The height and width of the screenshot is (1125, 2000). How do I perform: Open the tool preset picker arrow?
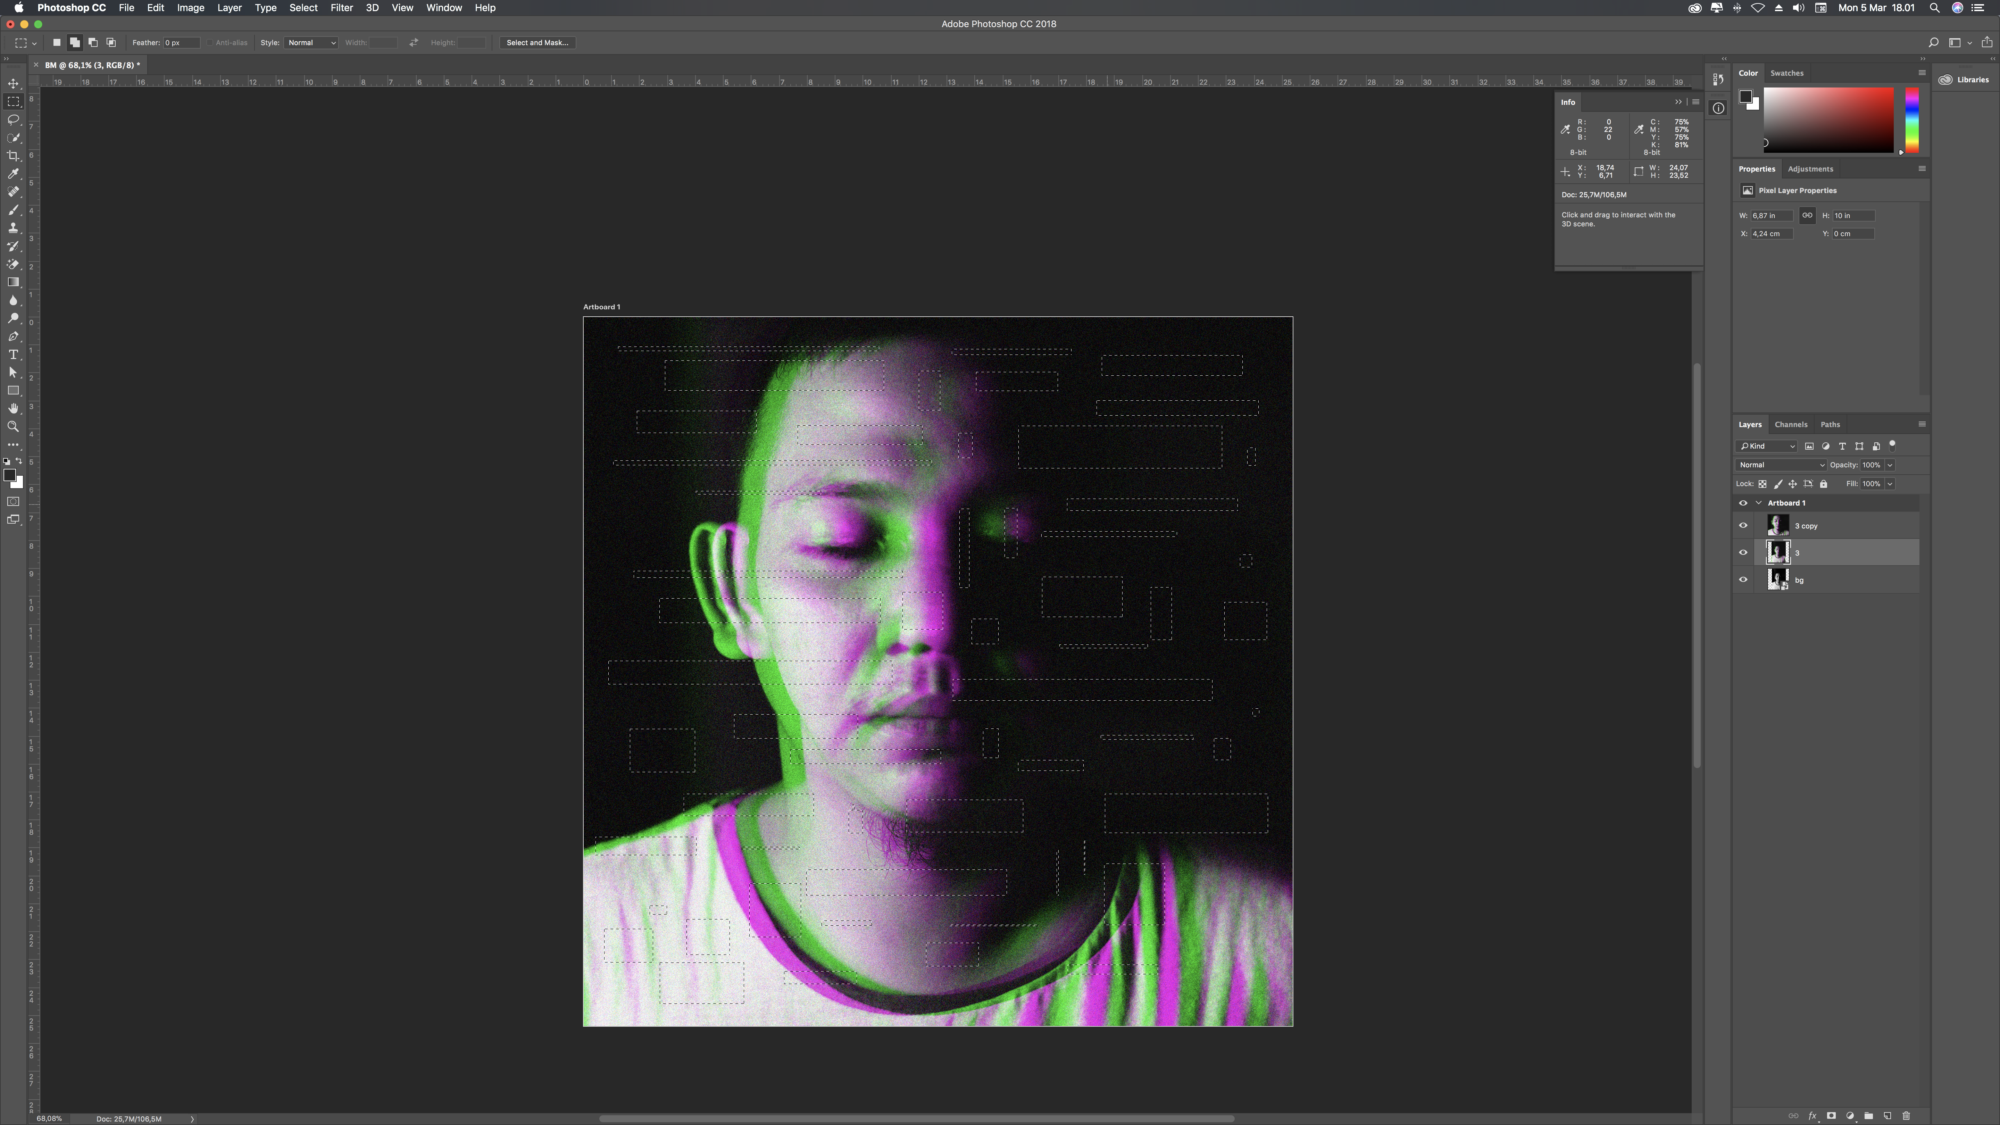[x=34, y=43]
